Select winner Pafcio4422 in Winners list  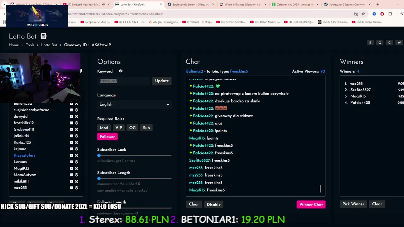(x=360, y=102)
